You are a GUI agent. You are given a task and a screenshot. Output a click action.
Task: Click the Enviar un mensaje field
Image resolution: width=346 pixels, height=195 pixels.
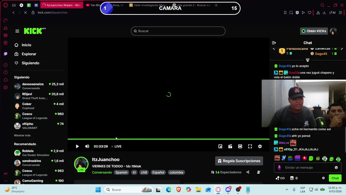coord(308,167)
